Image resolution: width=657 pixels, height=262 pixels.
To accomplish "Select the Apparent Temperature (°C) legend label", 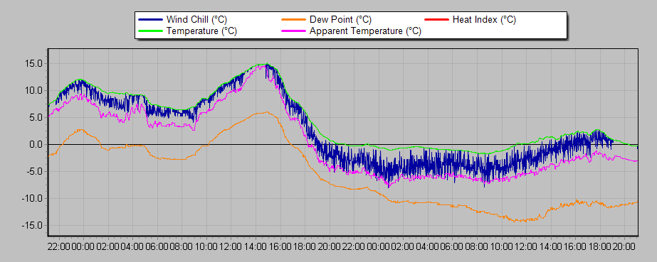I will [365, 31].
